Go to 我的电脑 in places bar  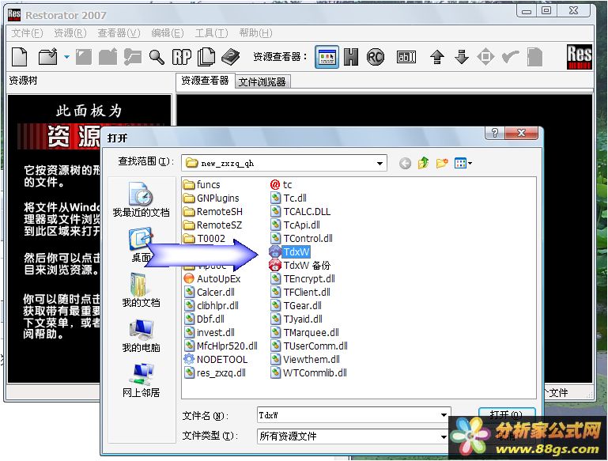tap(141, 335)
